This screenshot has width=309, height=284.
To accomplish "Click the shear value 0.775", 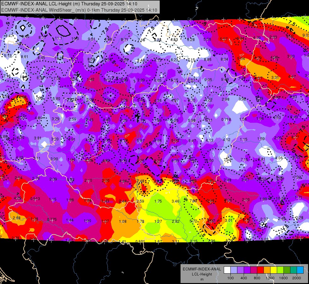I will 52,219.
